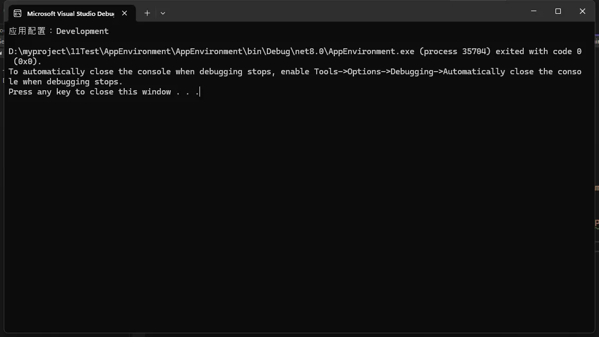Viewport: 599px width, 337px height.
Task: Minimize the terminal window
Action: point(533,11)
